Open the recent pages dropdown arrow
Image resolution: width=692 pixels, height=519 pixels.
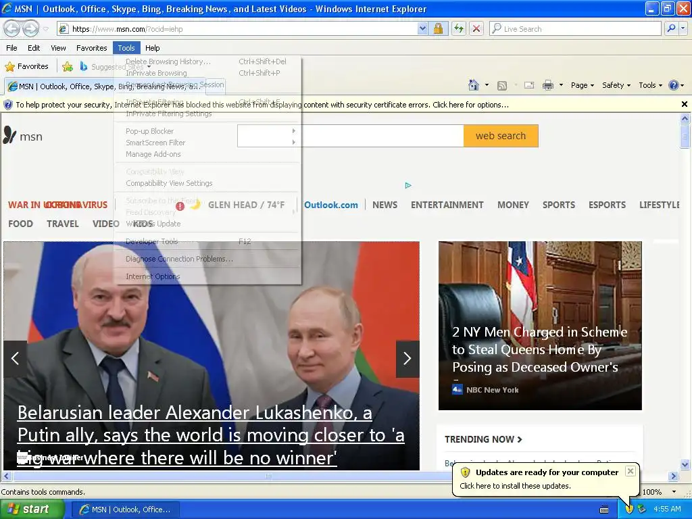tap(45, 29)
